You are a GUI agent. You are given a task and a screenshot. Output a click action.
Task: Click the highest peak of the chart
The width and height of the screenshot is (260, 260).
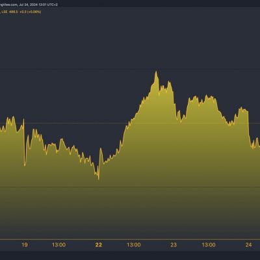[x=156, y=71]
